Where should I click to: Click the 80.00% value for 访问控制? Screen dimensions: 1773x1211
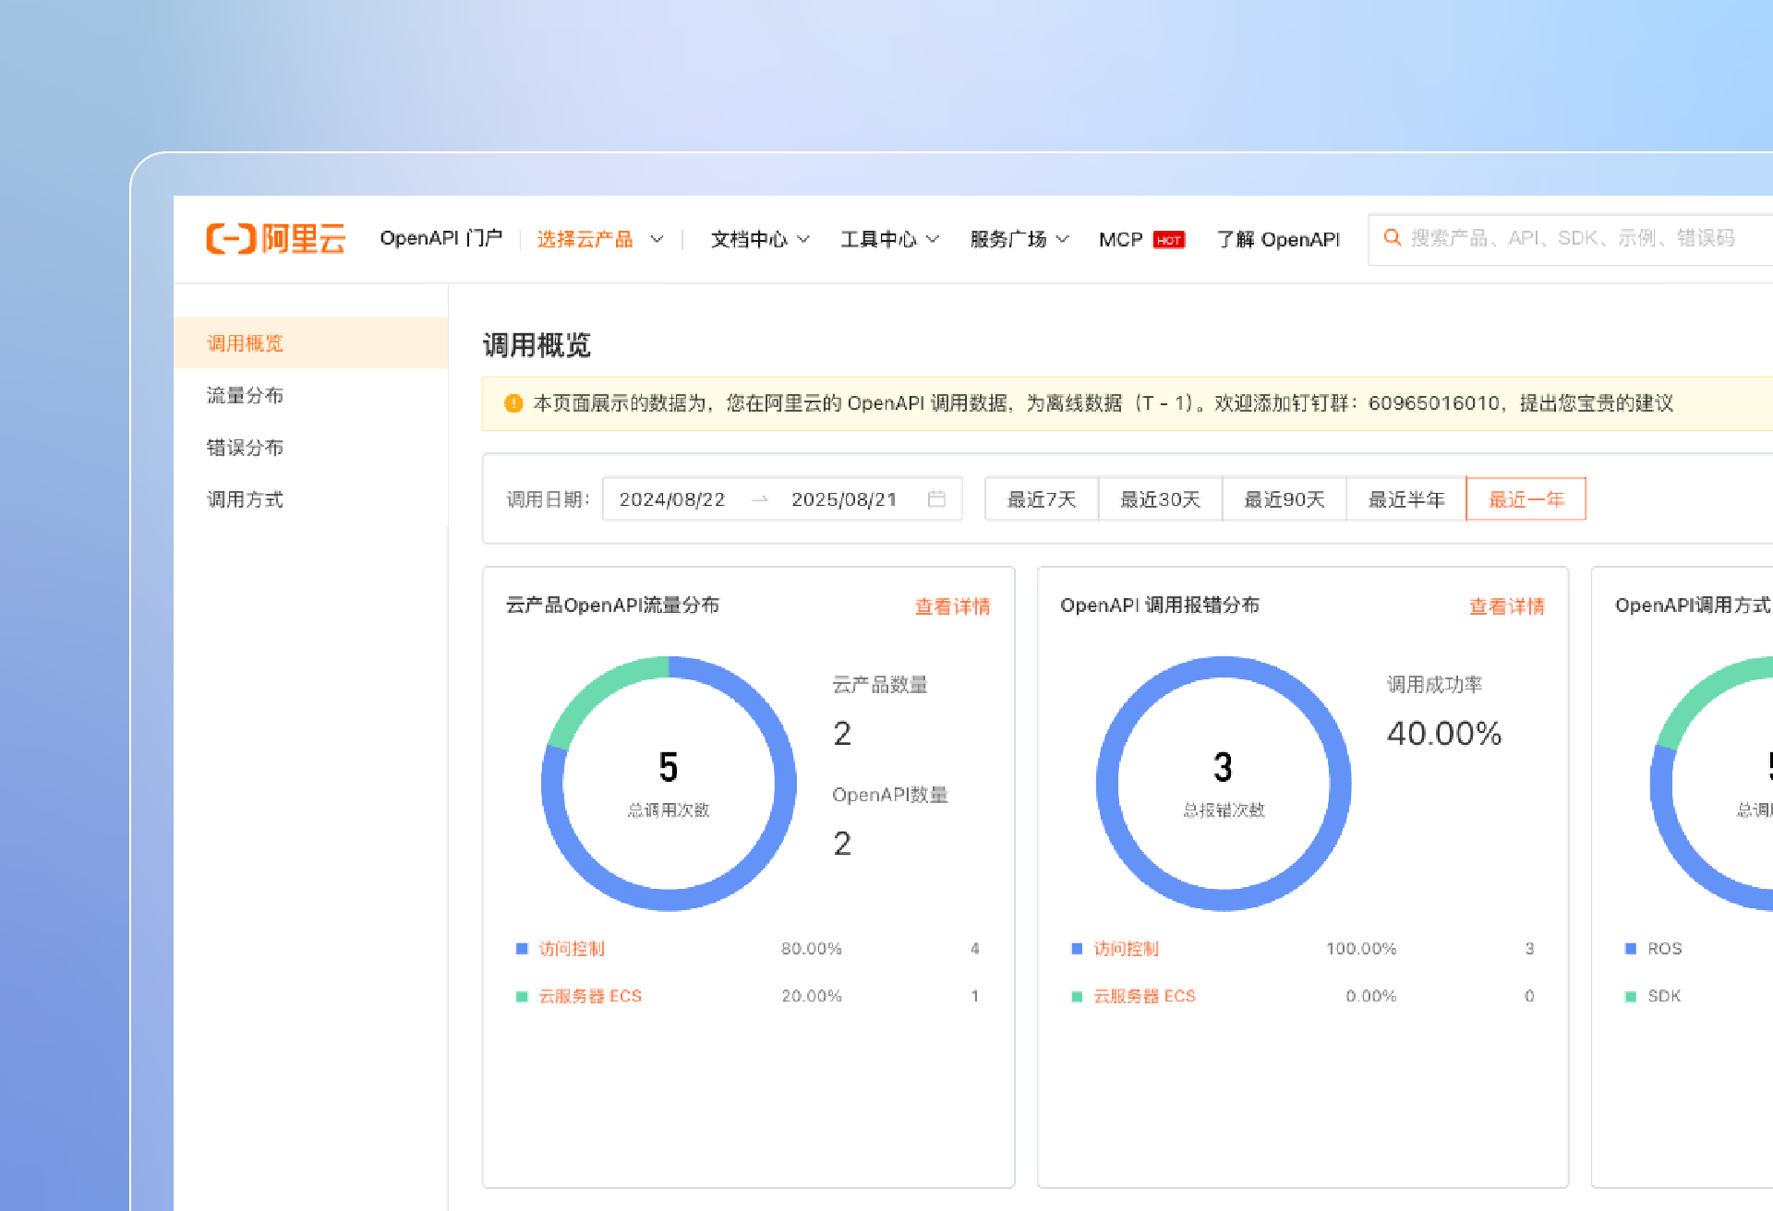point(812,949)
